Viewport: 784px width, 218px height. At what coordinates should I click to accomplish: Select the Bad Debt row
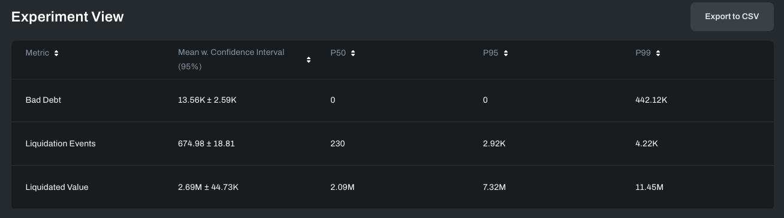392,100
